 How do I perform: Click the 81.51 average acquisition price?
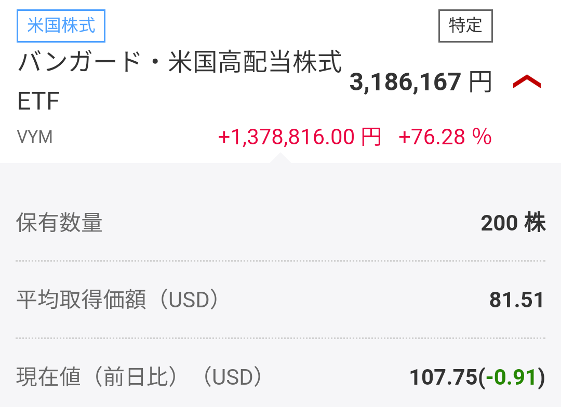pos(516,300)
